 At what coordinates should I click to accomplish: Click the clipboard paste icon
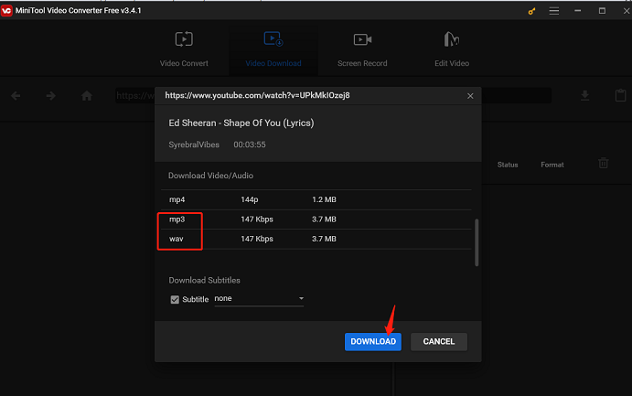620,96
